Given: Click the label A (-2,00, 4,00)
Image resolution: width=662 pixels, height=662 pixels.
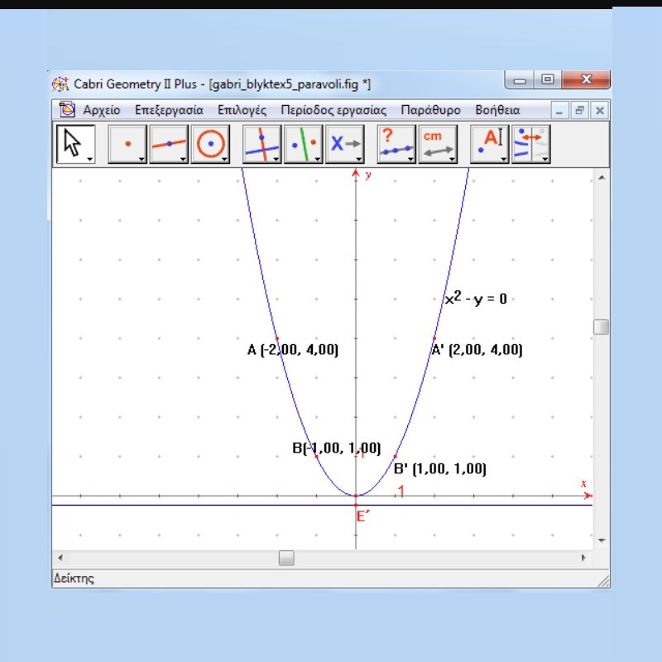Looking at the screenshot, I should [293, 350].
